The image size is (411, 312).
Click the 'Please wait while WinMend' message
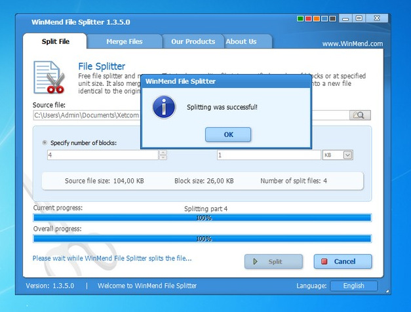112,258
